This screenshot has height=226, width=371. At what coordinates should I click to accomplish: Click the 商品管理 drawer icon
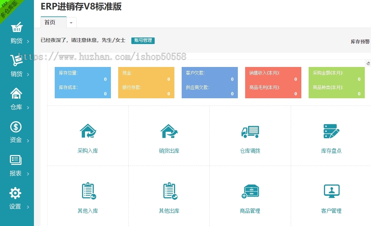coord(250,191)
